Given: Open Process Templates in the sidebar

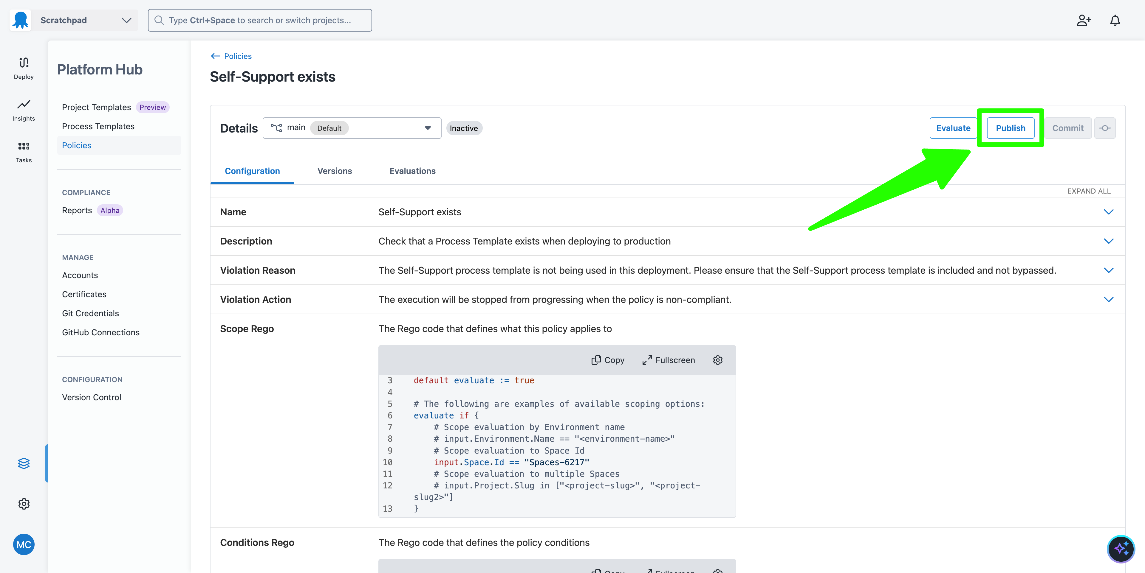Looking at the screenshot, I should [x=98, y=127].
